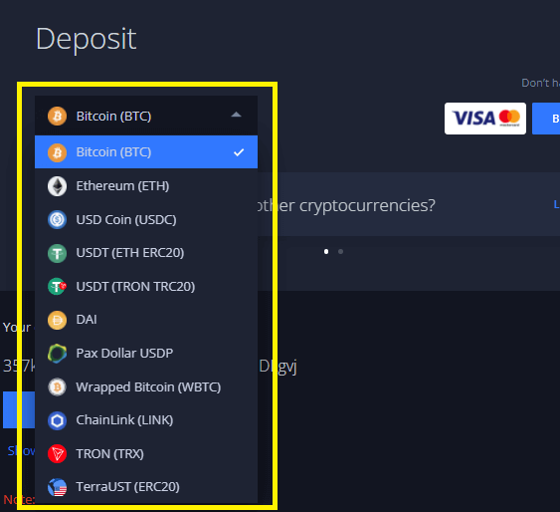Click the checkmark on selected Bitcoin option
The width and height of the screenshot is (560, 512).
[x=239, y=152]
